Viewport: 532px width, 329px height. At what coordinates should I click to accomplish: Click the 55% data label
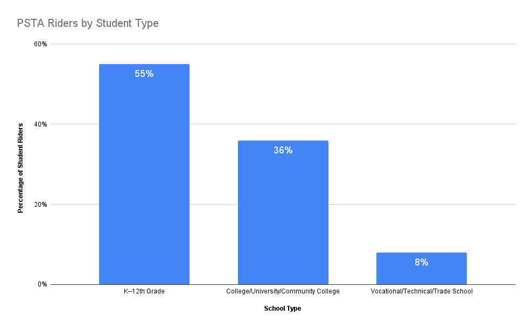tap(144, 74)
